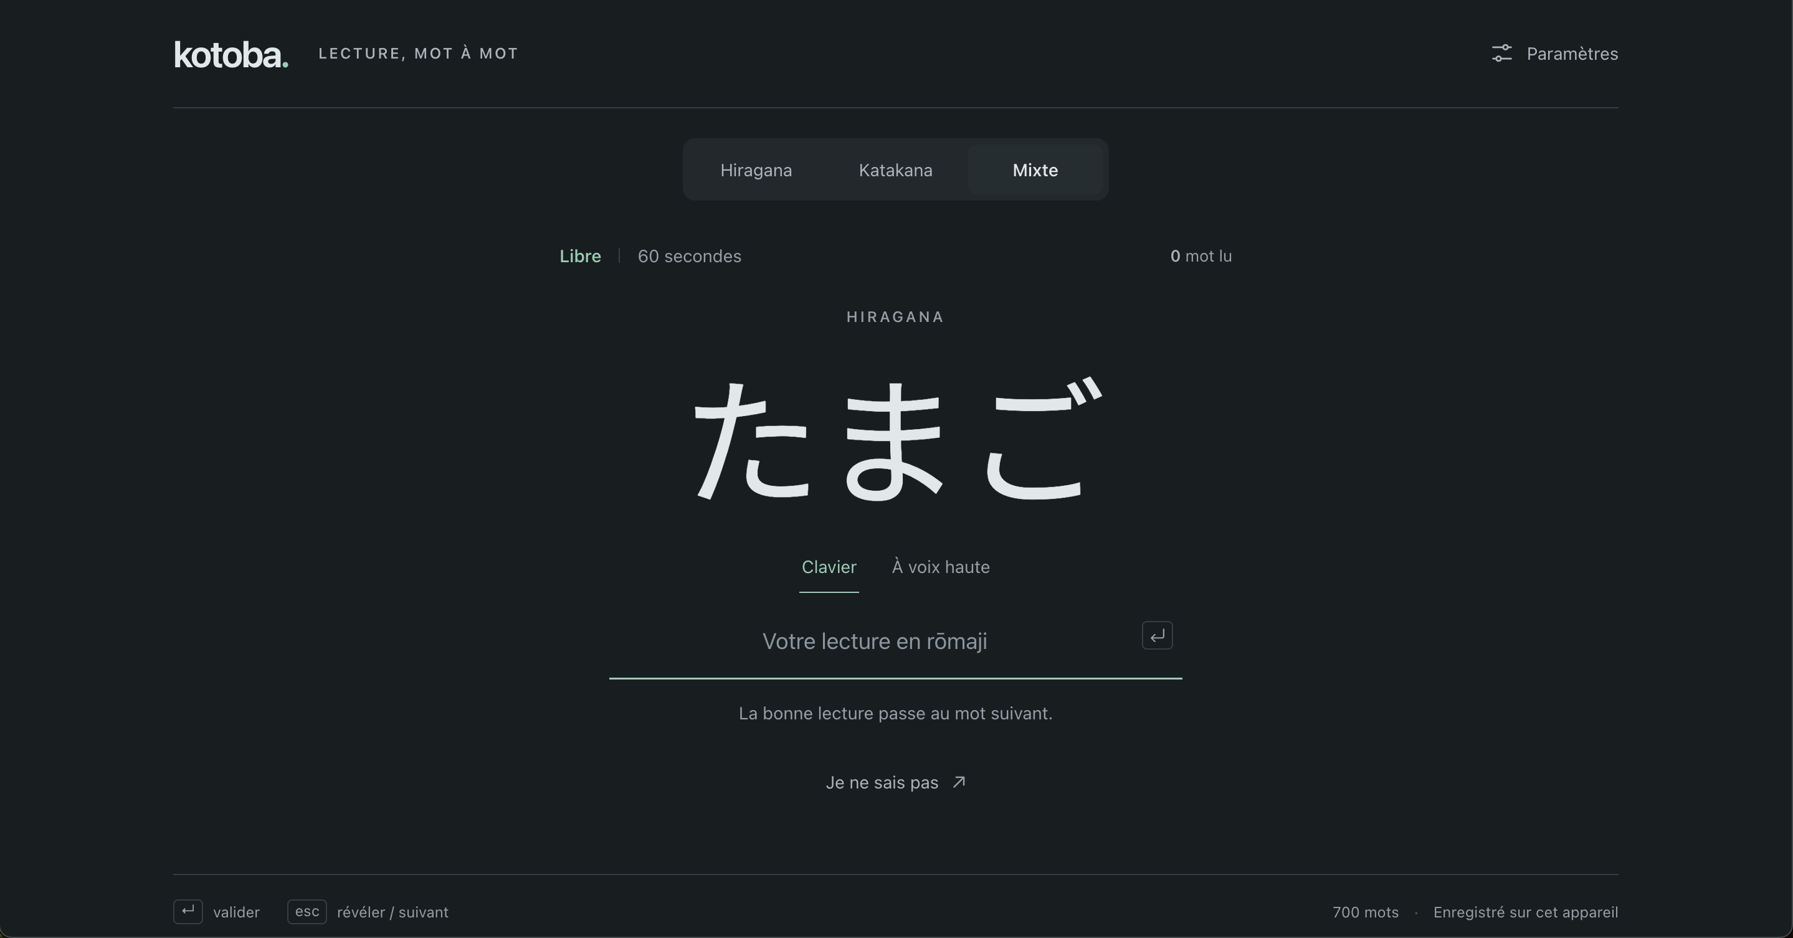Click the HIRAGANA script label above word
The width and height of the screenshot is (1793, 938).
(895, 317)
